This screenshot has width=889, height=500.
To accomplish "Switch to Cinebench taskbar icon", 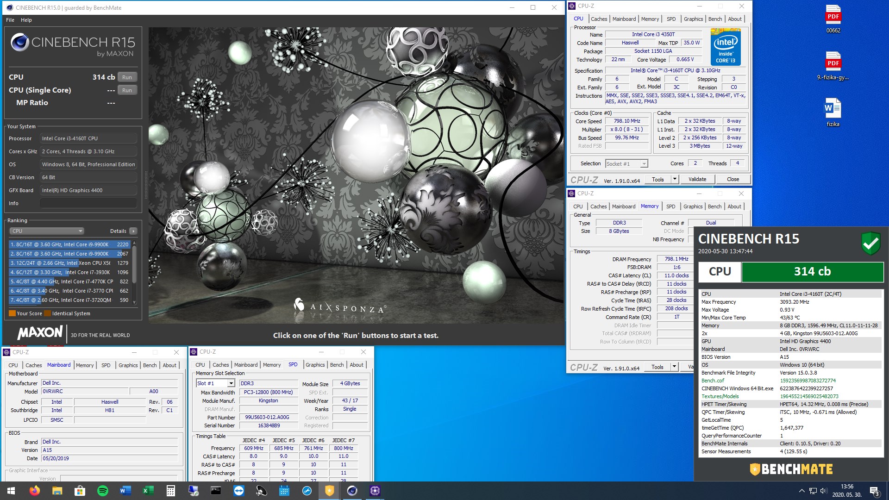I will [352, 491].
